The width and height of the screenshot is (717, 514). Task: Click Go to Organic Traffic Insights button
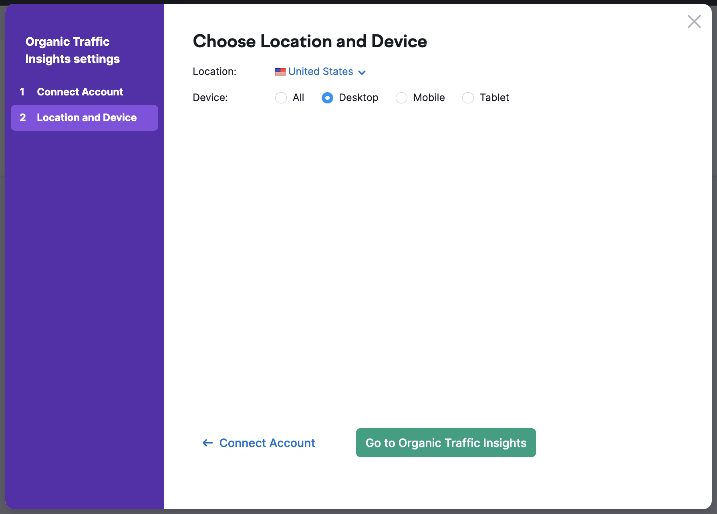[446, 443]
